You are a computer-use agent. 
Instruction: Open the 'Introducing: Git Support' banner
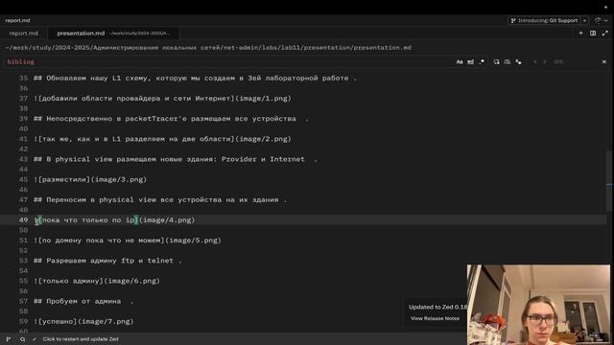coord(544,20)
